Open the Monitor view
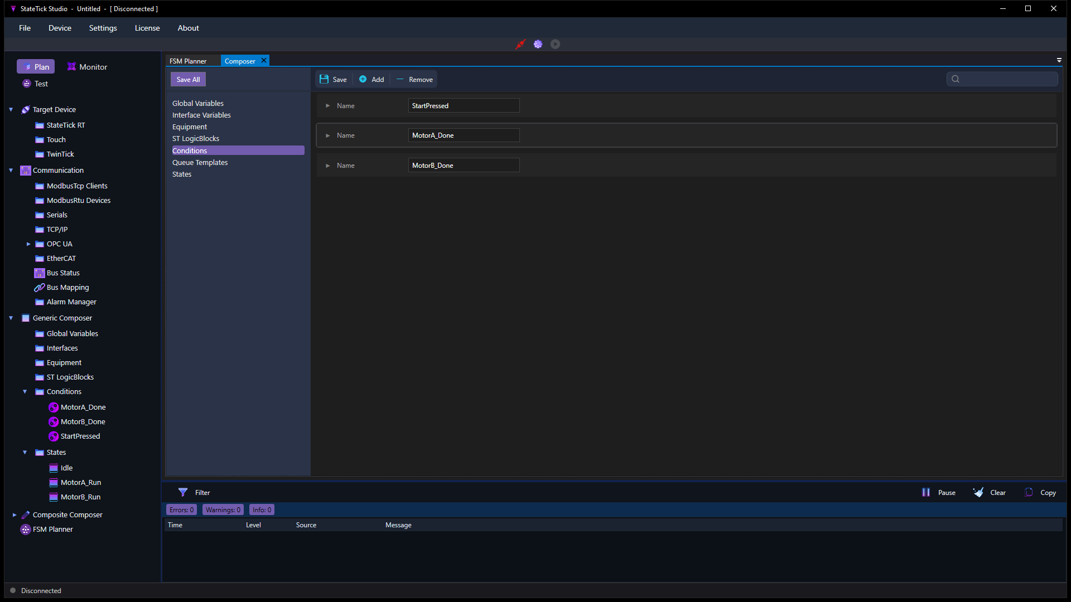Viewport: 1071px width, 602px height. point(87,67)
